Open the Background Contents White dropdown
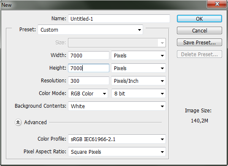228x166 pixels. pyautogui.click(x=117, y=106)
